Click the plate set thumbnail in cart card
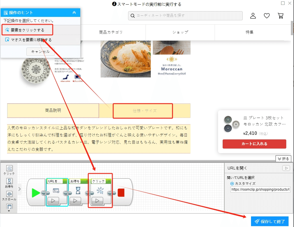Screen dimensions: 294x227 [x=232, y=124]
